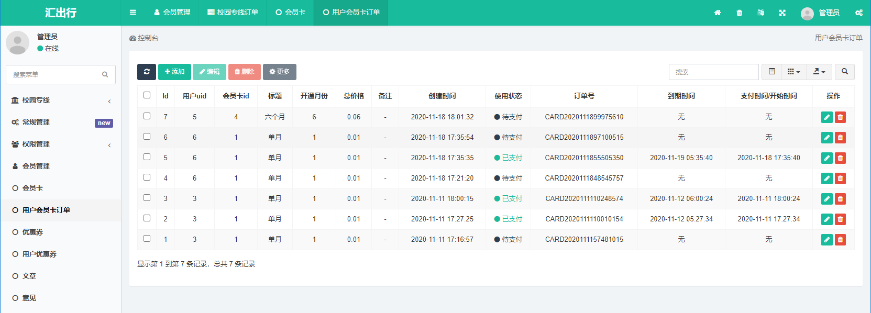Refresh the table with the refresh button
The image size is (871, 313).
(x=147, y=72)
